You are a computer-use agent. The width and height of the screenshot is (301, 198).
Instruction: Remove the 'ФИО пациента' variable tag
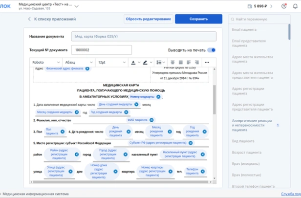151,120
